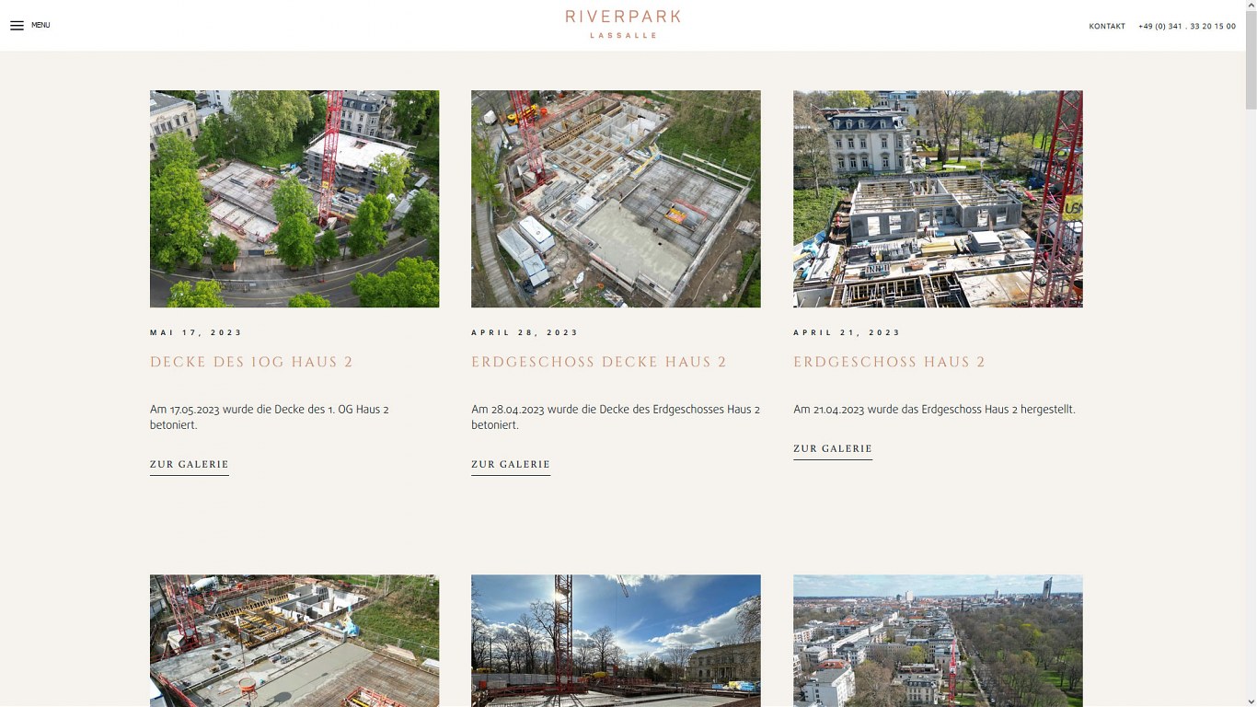
Task: Click the phone number +49 (0) 341 33 20 15 00
Action: tap(1187, 27)
